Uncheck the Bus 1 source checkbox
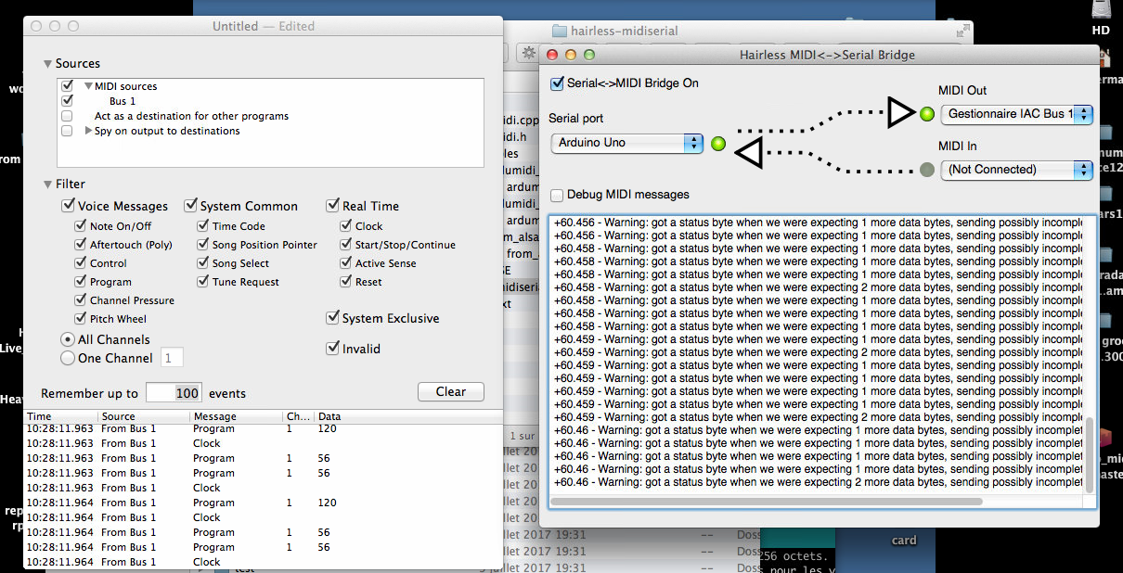The image size is (1123, 573). (67, 100)
